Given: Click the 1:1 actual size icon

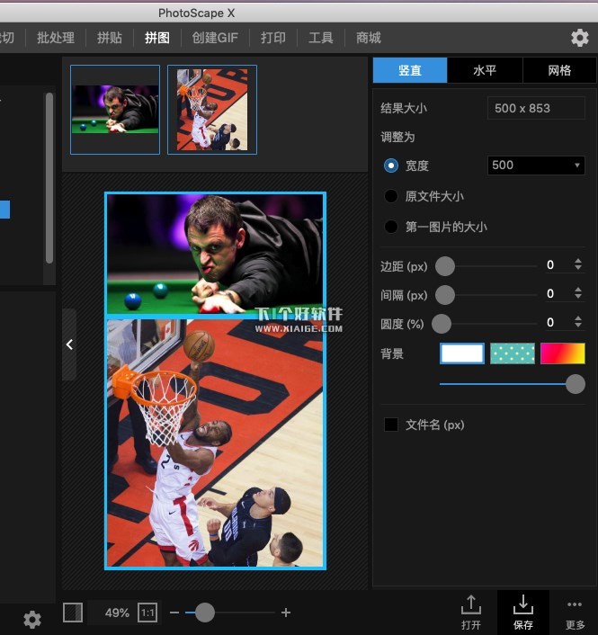Looking at the screenshot, I should (x=147, y=613).
